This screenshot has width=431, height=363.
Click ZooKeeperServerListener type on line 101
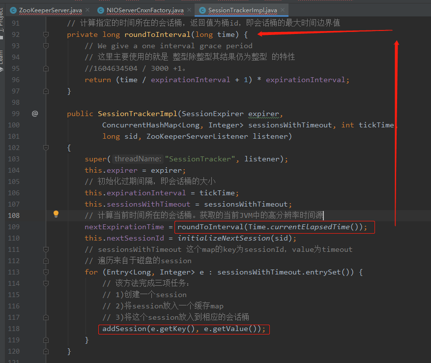(x=197, y=136)
